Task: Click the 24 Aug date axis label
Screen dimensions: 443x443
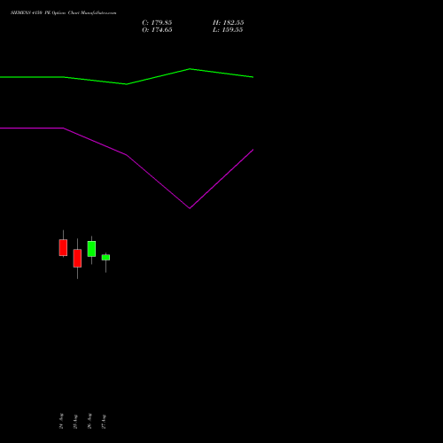Action: click(61, 421)
